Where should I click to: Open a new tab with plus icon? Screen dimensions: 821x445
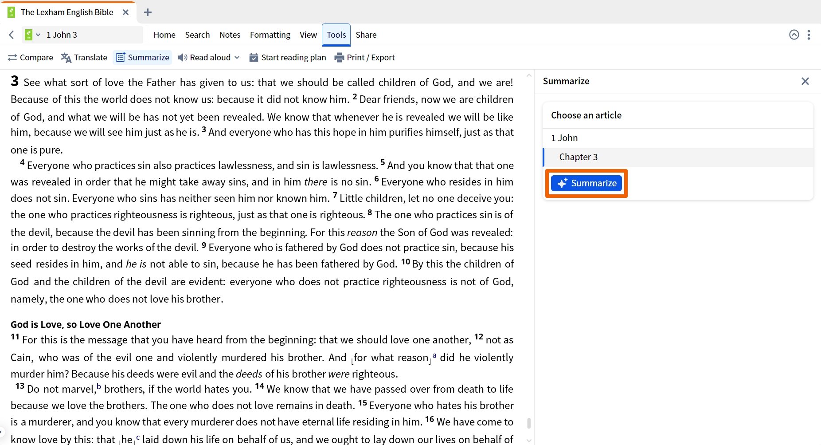(148, 12)
